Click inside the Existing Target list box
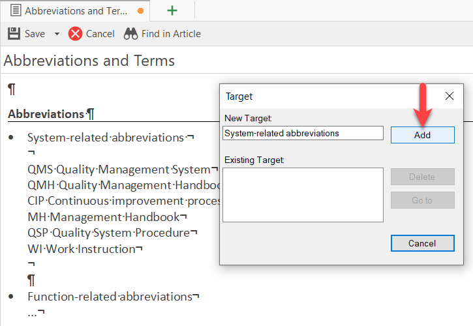Viewport: 473px width, 326px height. click(303, 194)
